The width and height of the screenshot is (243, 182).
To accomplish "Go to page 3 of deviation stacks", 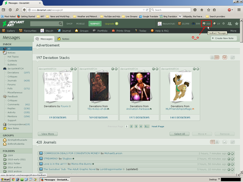I will tap(136, 126).
